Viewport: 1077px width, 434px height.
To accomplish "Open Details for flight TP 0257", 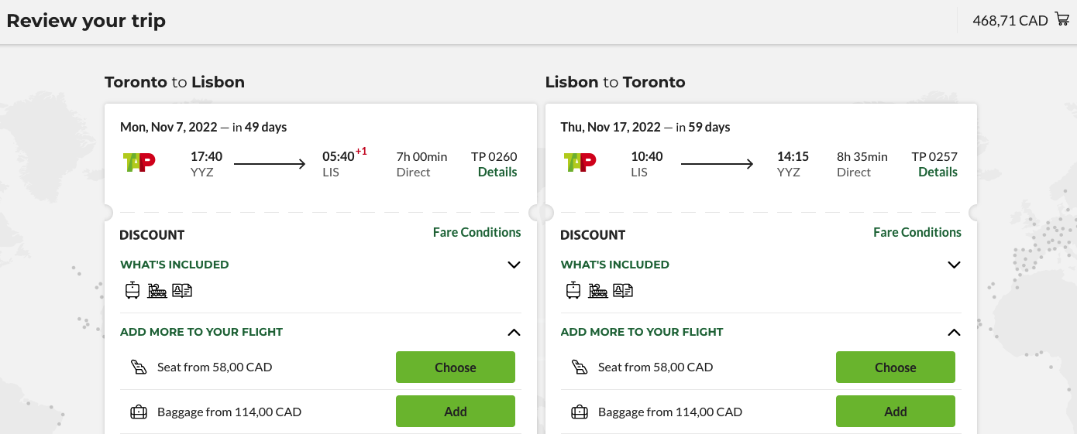I will 938,172.
